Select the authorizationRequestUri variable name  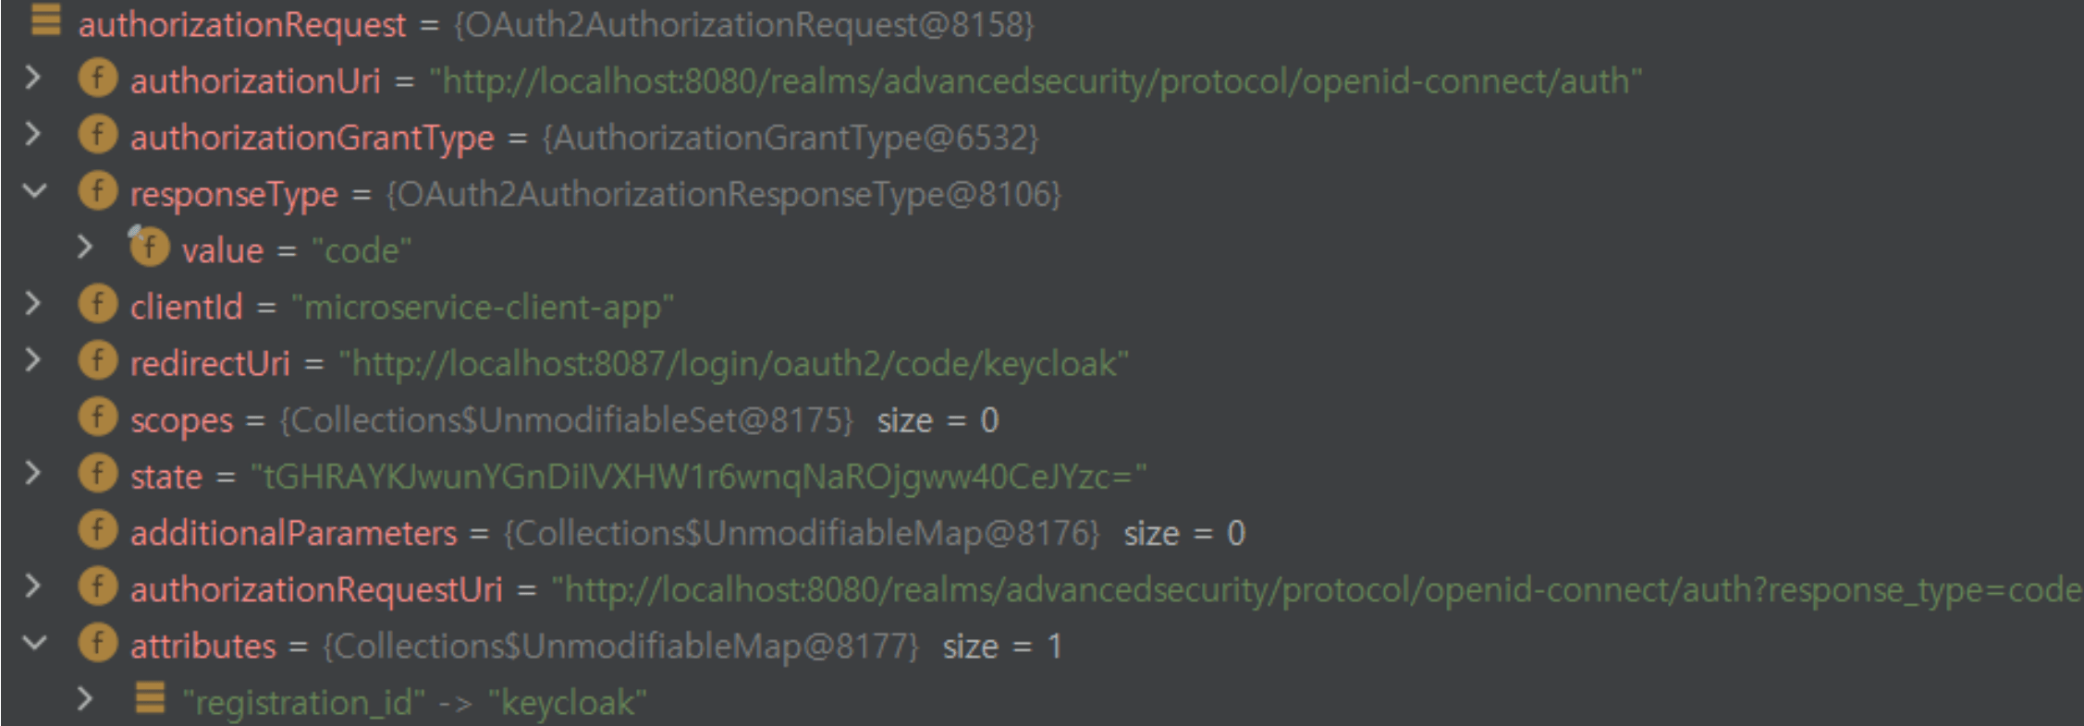[x=316, y=589]
